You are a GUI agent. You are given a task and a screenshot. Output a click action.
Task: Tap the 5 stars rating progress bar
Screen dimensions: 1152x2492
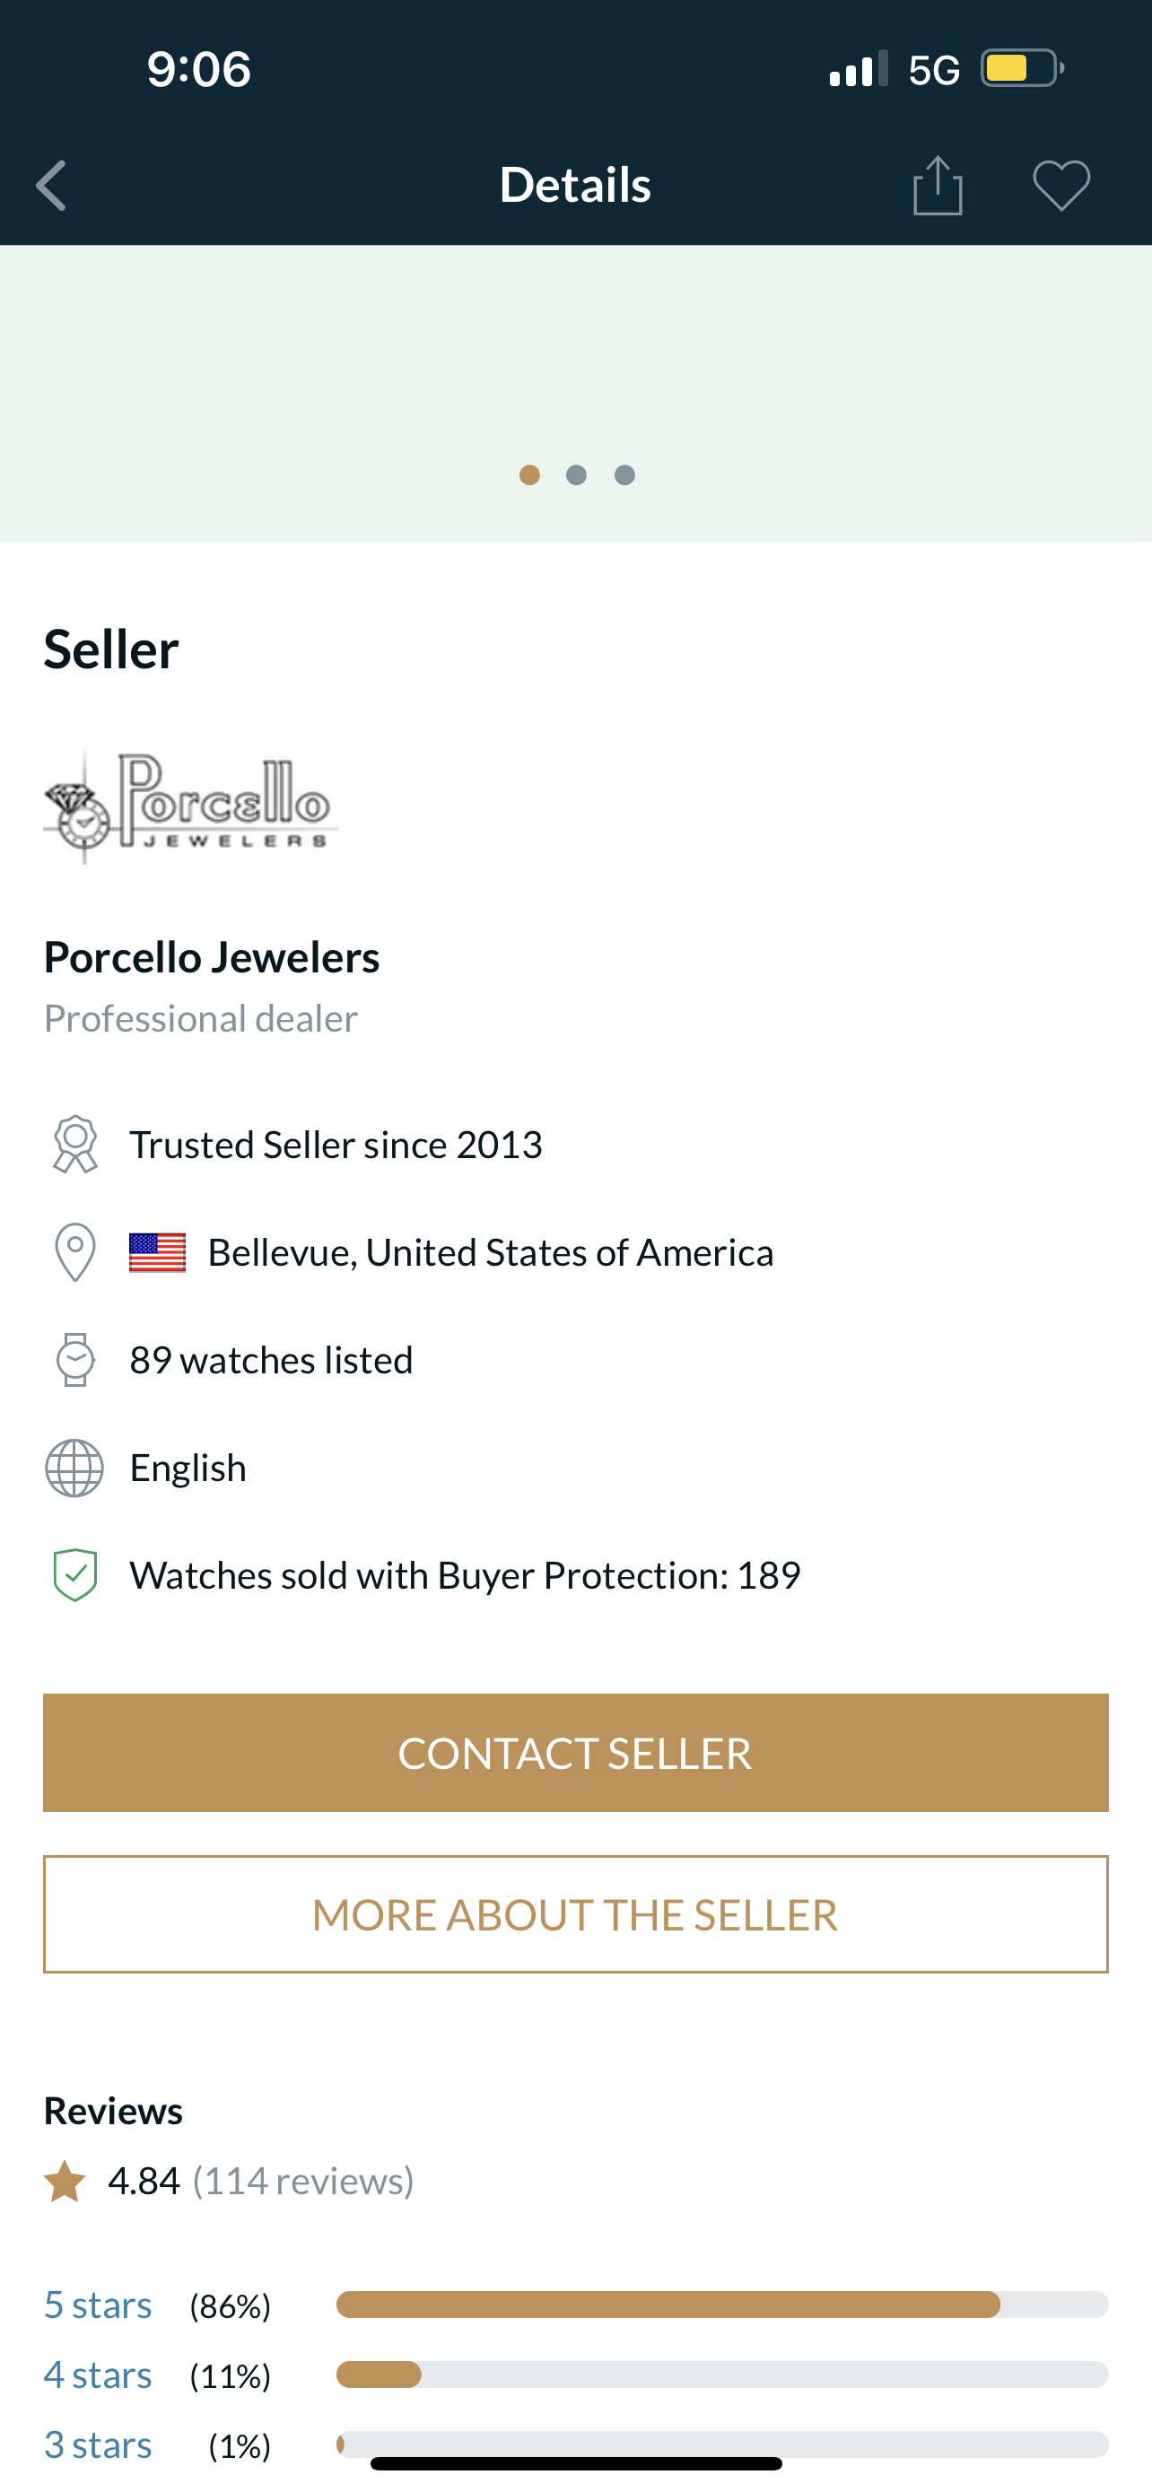(721, 2305)
